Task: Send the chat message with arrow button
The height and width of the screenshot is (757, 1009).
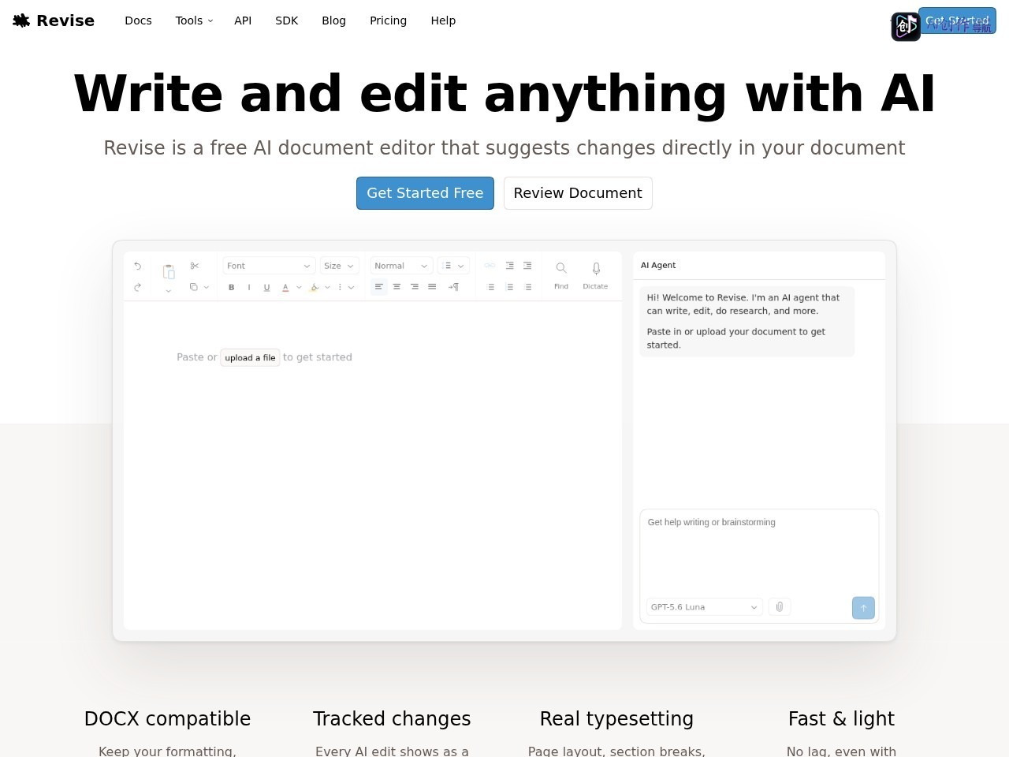Action: (863, 608)
